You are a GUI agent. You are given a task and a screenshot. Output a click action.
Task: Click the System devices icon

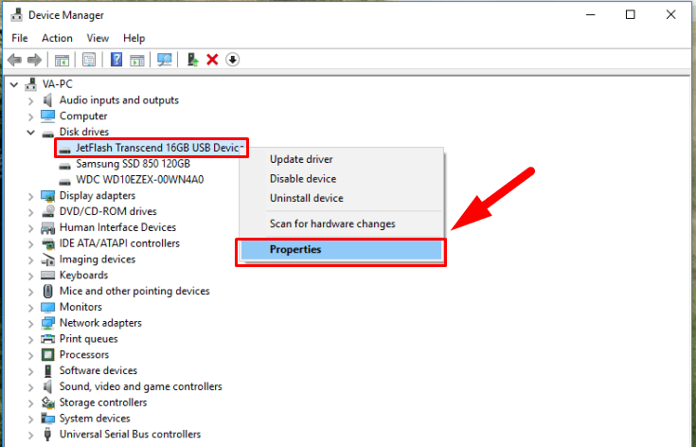coord(47,419)
